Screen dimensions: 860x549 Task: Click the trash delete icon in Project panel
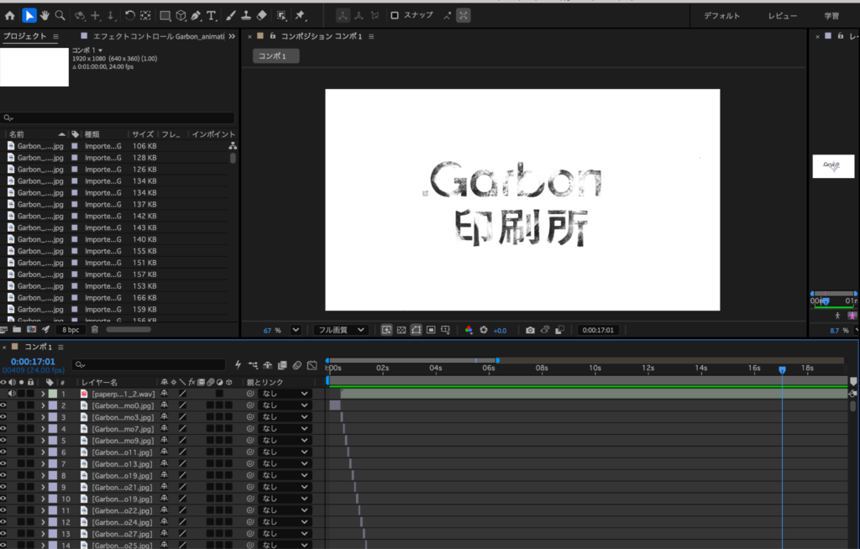click(x=95, y=330)
